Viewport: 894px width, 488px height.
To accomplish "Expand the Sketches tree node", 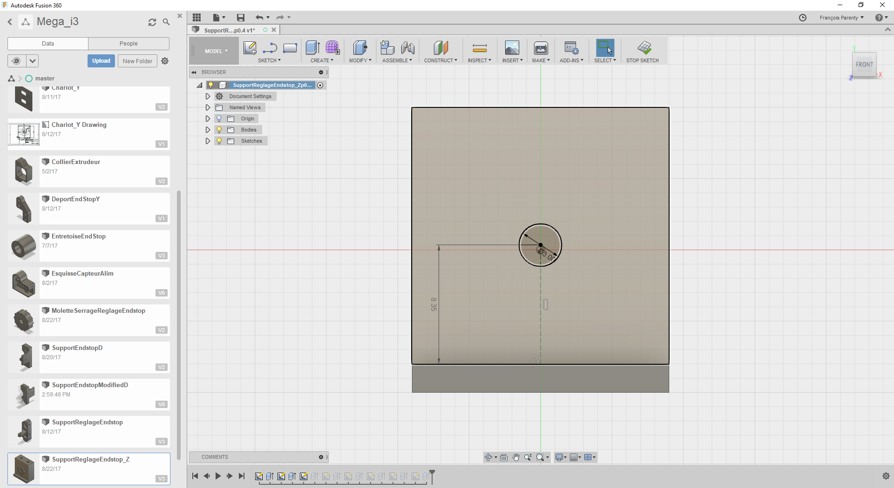I will click(x=208, y=141).
